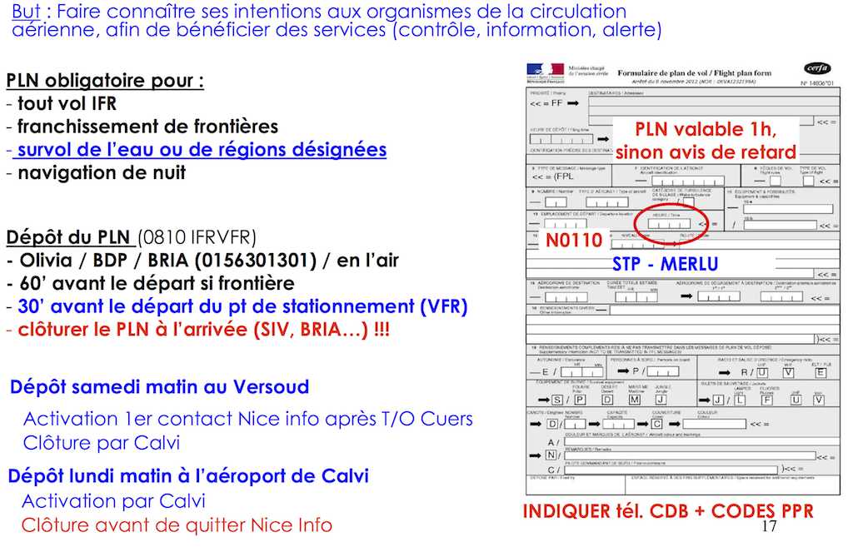Check the jackets Fluores "F" box
Image resolution: width=853 pixels, height=547 pixels.
point(767,400)
